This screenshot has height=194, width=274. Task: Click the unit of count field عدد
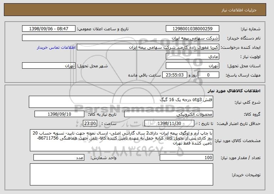pyautogui.click(x=59, y=157)
